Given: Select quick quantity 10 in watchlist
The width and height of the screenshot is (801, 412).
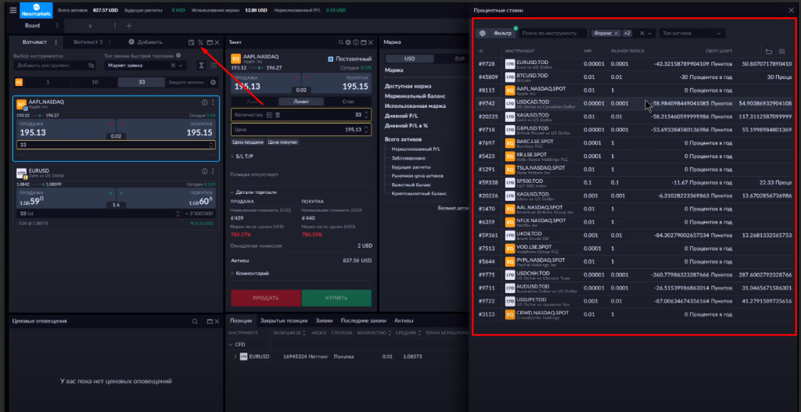Looking at the screenshot, I should coord(95,82).
